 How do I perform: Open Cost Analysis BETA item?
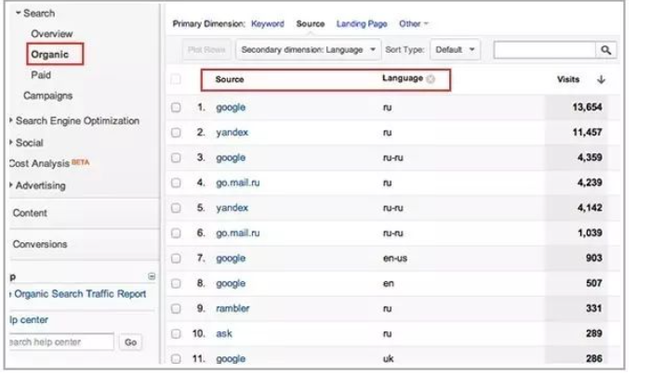coord(49,163)
